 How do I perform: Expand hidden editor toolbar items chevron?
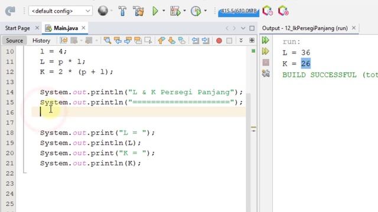point(241,41)
